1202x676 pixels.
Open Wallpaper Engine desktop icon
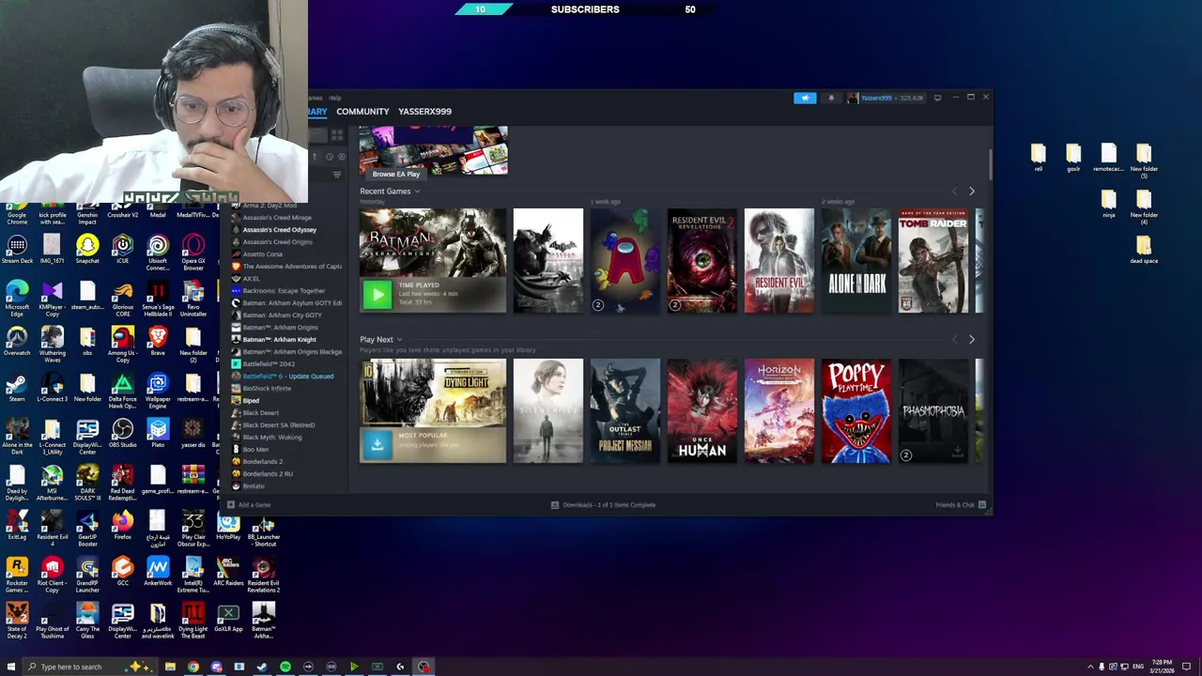pyautogui.click(x=158, y=389)
